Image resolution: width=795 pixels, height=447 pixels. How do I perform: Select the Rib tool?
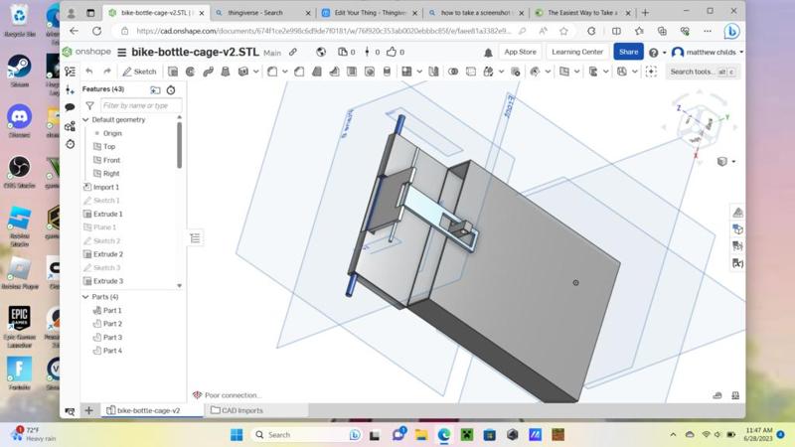coord(335,72)
